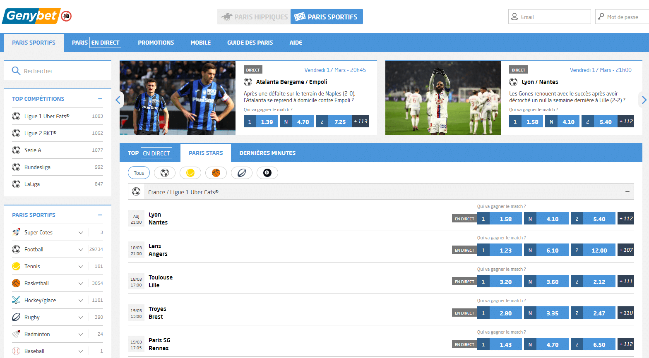
Task: Click the Mot de passe field
Action: click(x=622, y=17)
